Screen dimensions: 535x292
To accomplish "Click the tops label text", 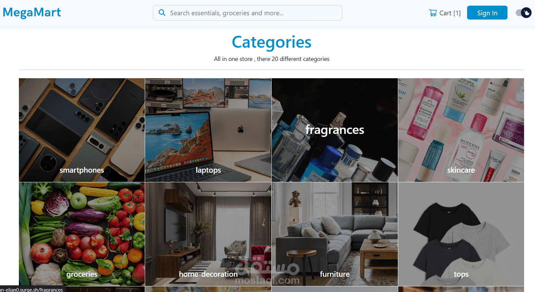I will point(461,274).
